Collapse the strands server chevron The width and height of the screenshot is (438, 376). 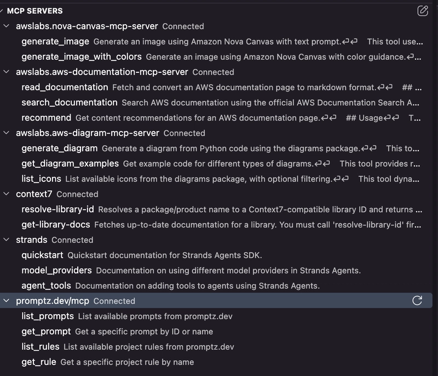[6, 240]
